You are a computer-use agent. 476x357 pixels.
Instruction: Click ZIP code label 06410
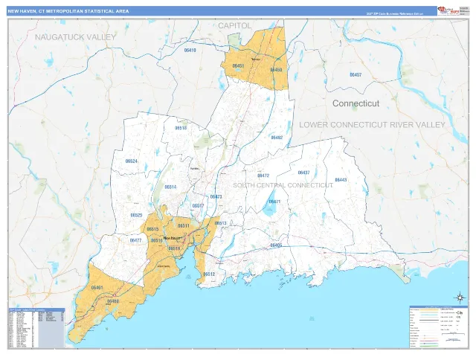click(x=190, y=51)
